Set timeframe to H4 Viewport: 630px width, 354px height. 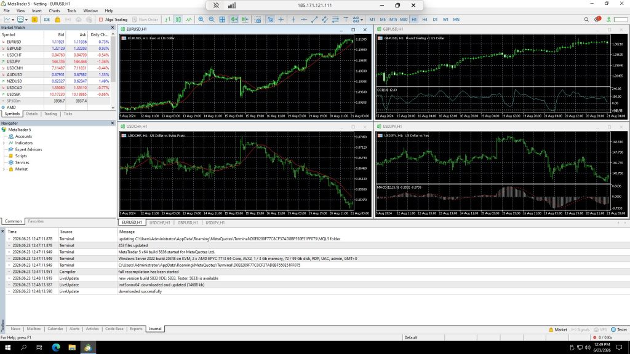pyautogui.click(x=425, y=19)
